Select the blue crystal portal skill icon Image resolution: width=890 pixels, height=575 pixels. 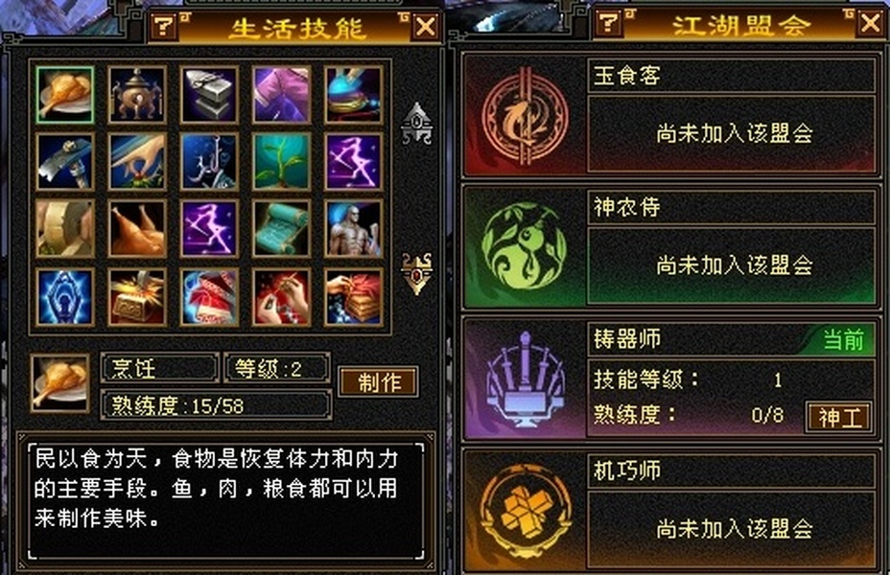65,297
